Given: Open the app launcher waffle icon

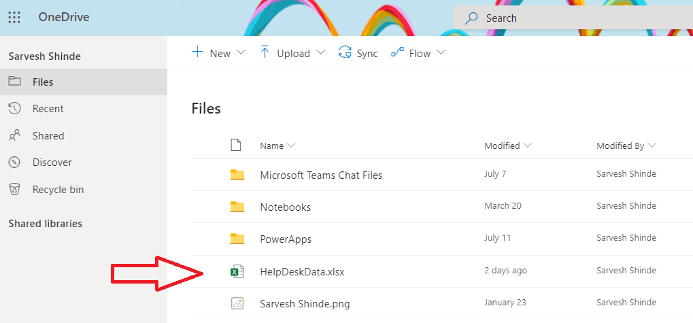Looking at the screenshot, I should 14,18.
